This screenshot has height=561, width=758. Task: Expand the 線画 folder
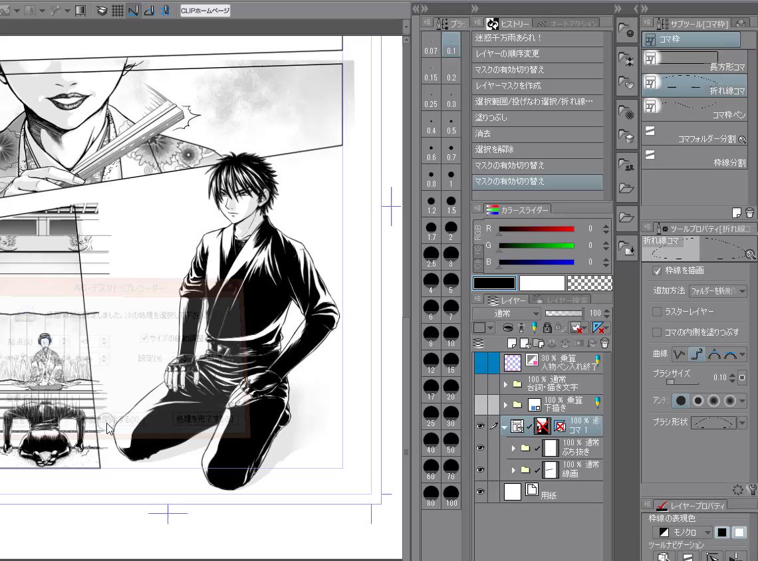point(513,470)
